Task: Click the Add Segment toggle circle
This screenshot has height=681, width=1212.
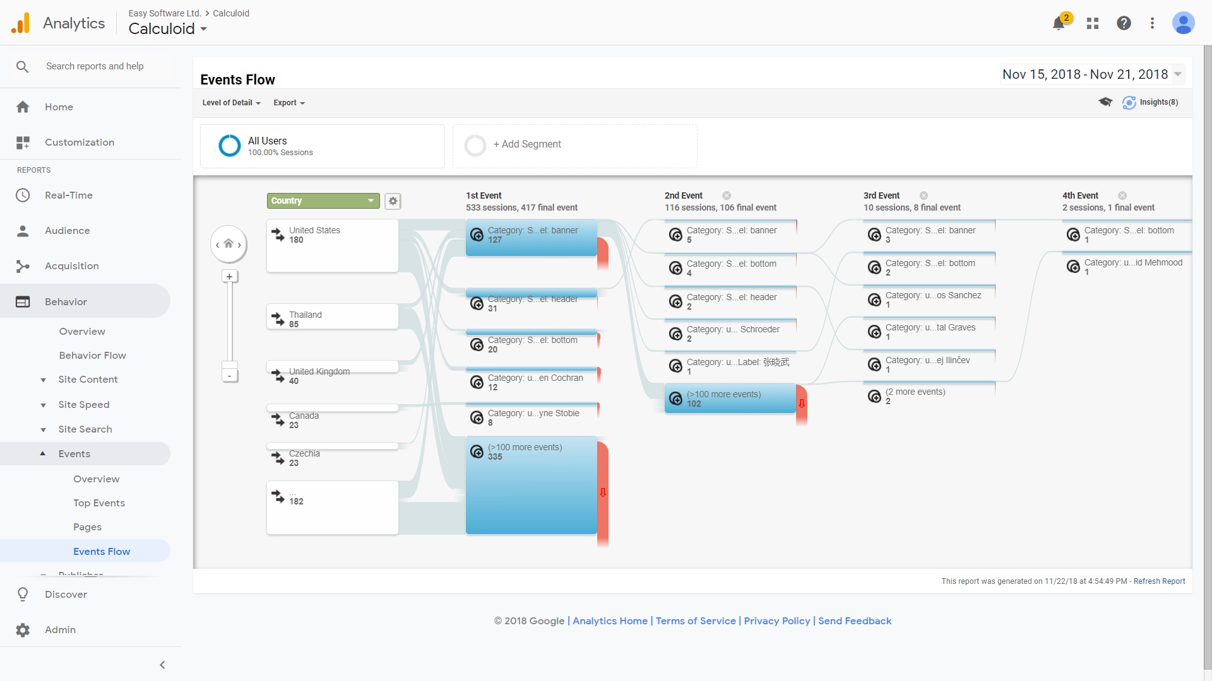Action: tap(475, 144)
